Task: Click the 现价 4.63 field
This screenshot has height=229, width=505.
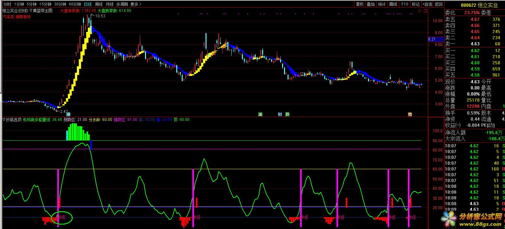Action: click(x=463, y=82)
